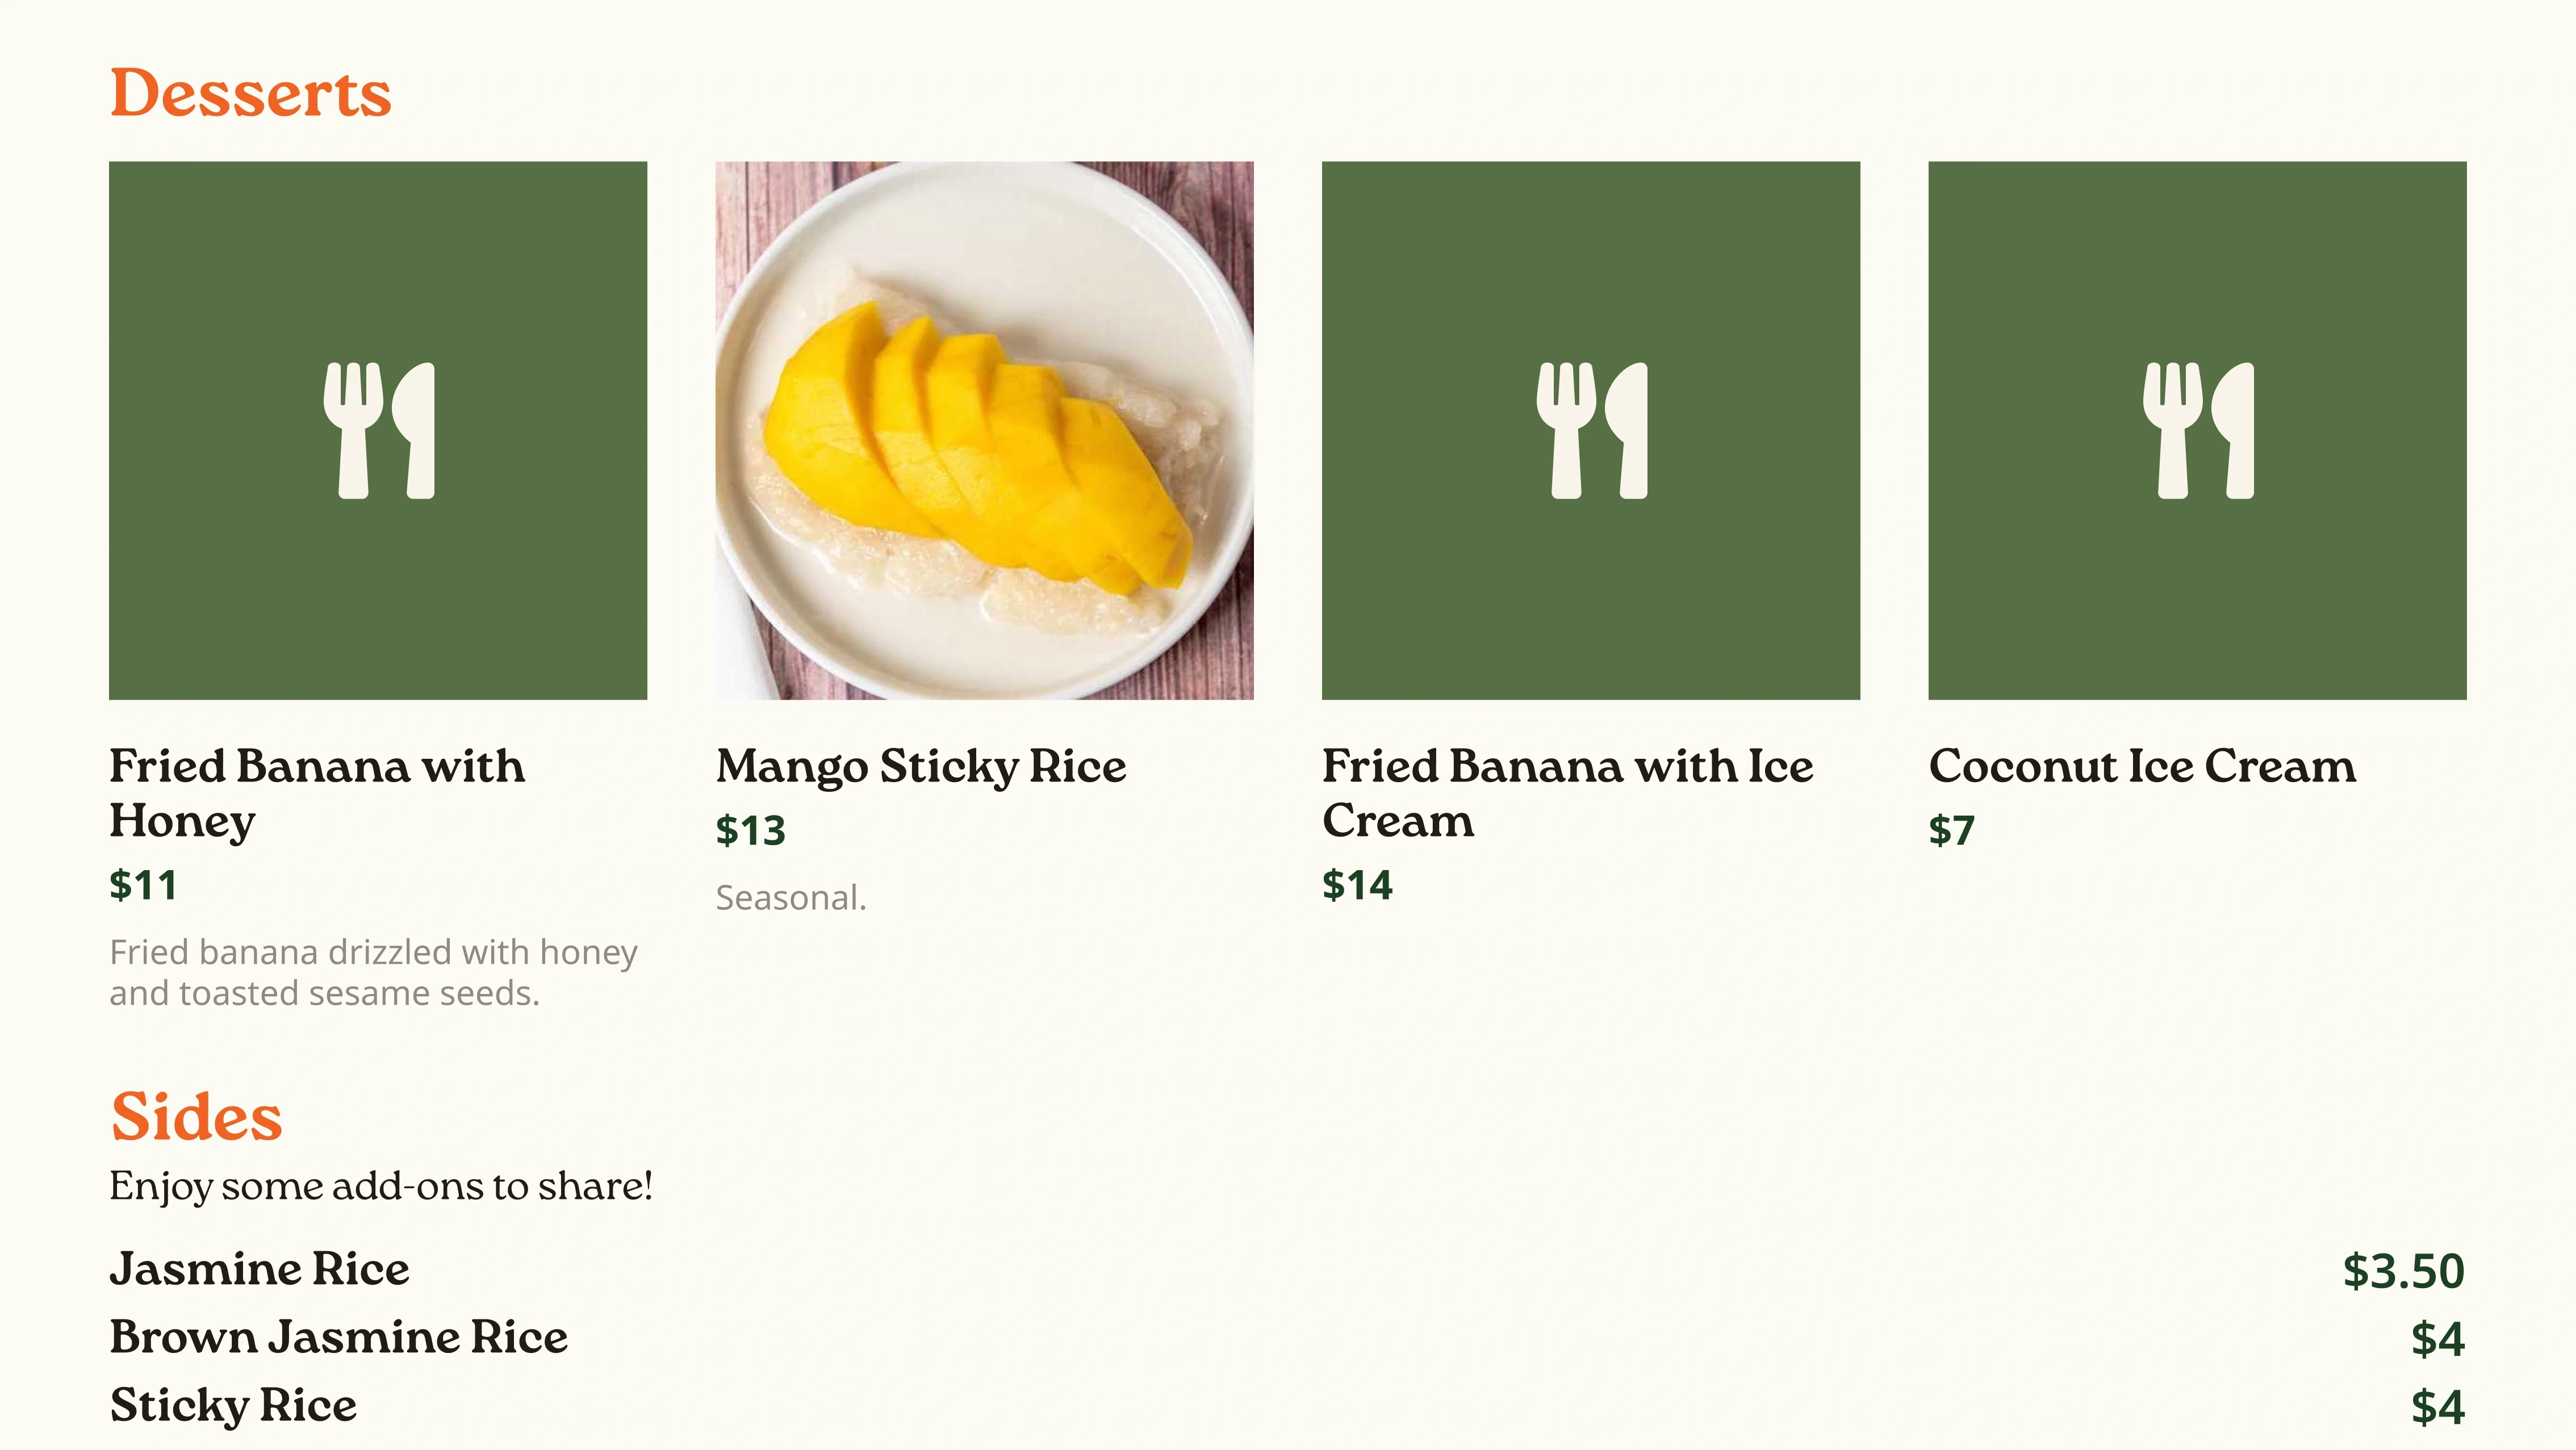Image resolution: width=2576 pixels, height=1450 pixels.
Task: Click the Seasonal description text
Action: point(791,898)
